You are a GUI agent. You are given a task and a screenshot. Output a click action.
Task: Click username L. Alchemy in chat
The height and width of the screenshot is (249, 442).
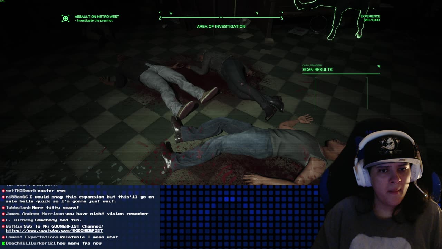(x=19, y=220)
